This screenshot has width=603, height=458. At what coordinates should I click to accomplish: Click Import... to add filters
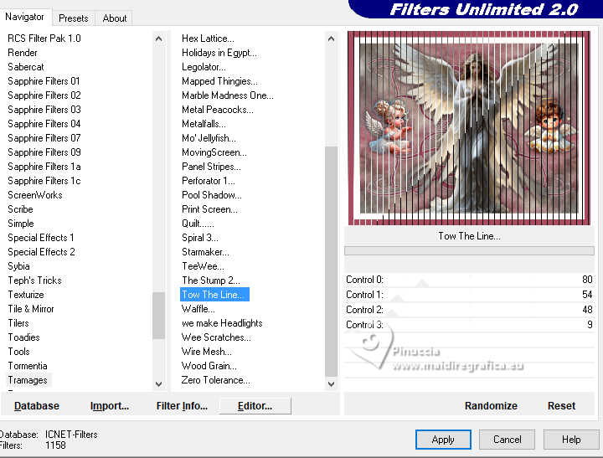[x=110, y=406]
